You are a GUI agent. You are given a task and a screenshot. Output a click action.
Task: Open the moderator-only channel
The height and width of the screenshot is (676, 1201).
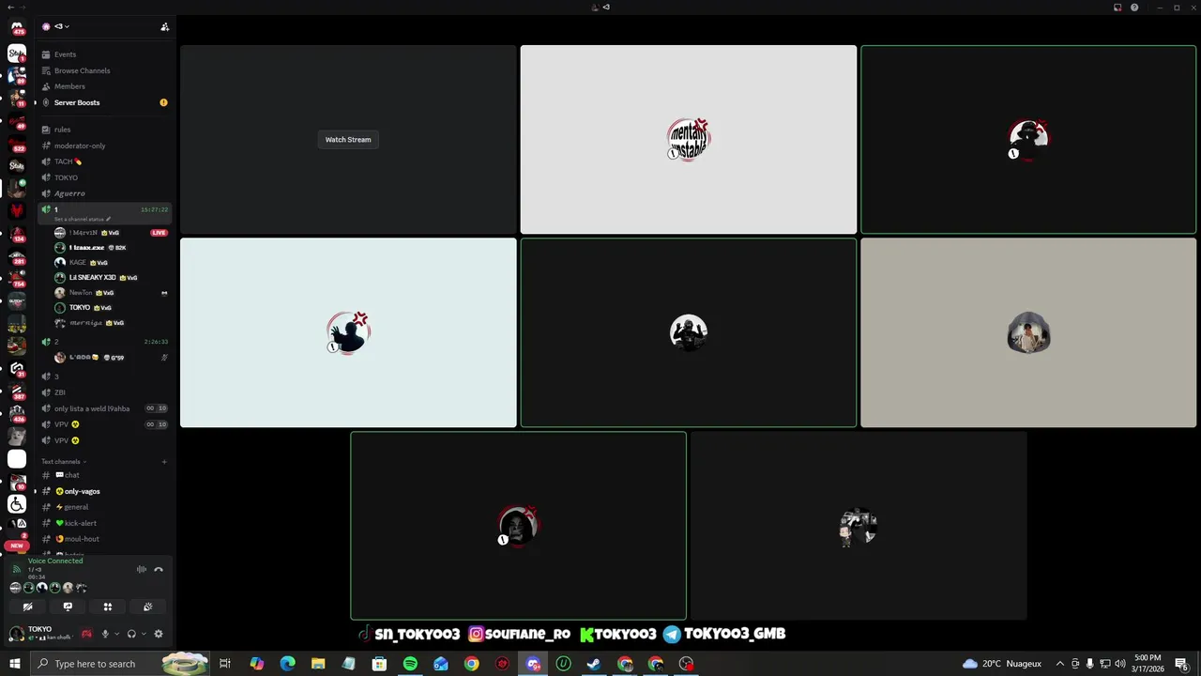tap(104, 146)
